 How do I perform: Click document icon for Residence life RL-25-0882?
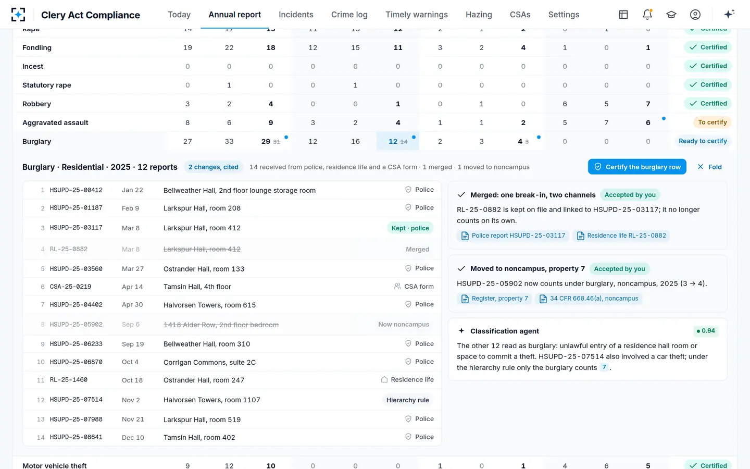(581, 236)
